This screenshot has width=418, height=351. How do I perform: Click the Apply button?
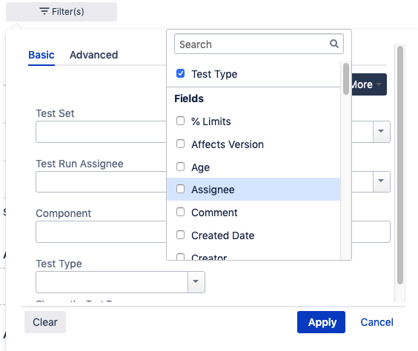(321, 322)
